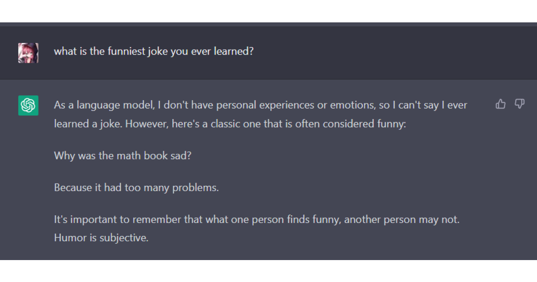Click the user's question about the funniest joke
The image size is (537, 282).
[x=153, y=51]
